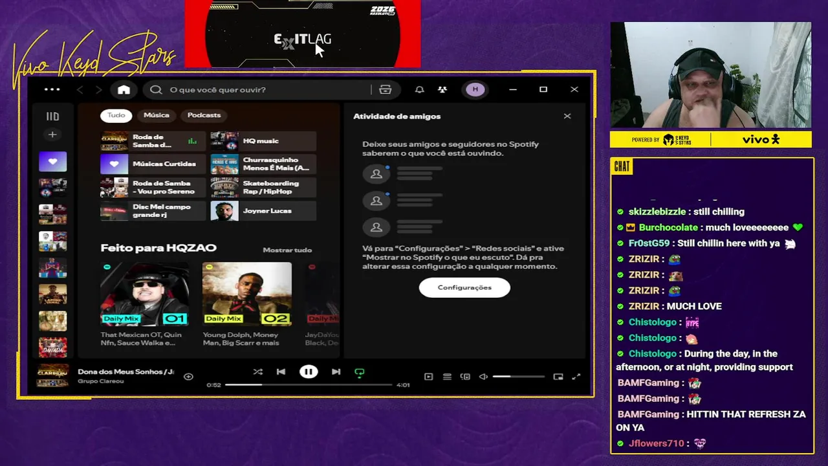Navigate forward with the right arrow
828x466 pixels.
point(98,89)
